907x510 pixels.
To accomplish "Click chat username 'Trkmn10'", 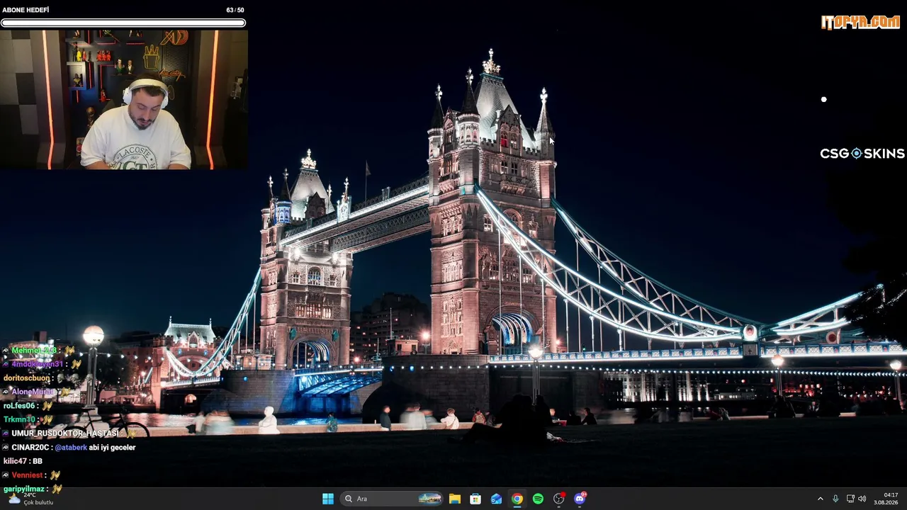I will coord(19,419).
